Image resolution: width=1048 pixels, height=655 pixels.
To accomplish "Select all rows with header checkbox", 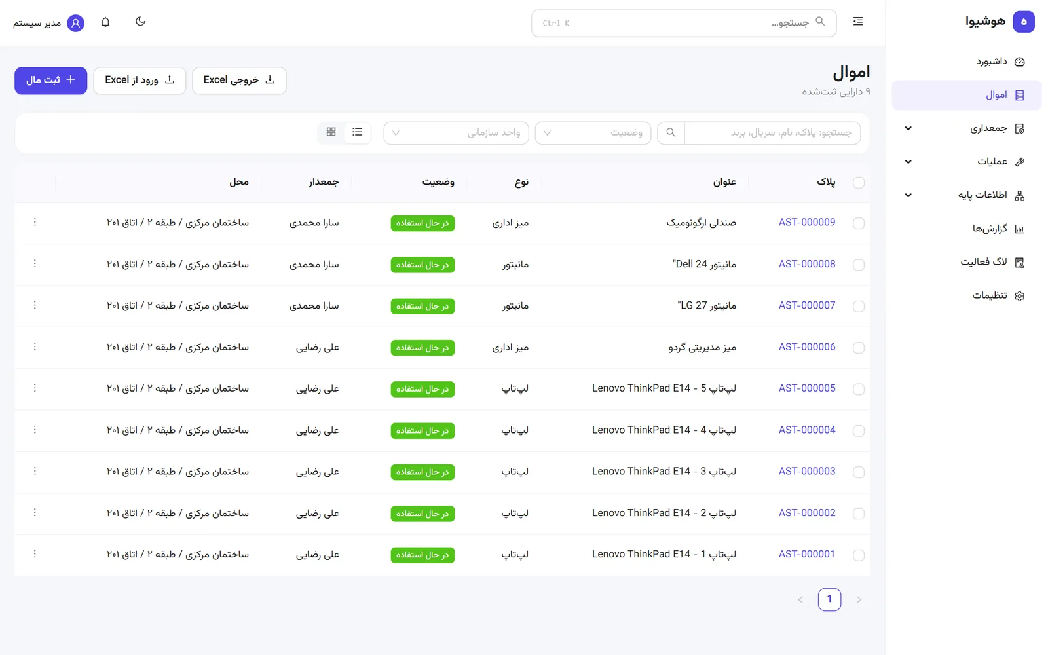I will pos(859,183).
